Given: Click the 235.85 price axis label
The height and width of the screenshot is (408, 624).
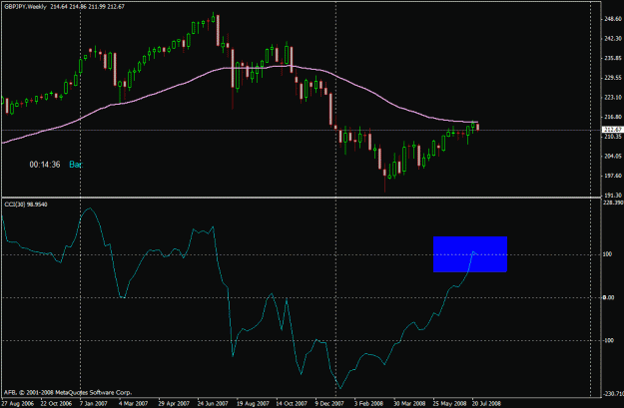Looking at the screenshot, I should pyautogui.click(x=613, y=58).
